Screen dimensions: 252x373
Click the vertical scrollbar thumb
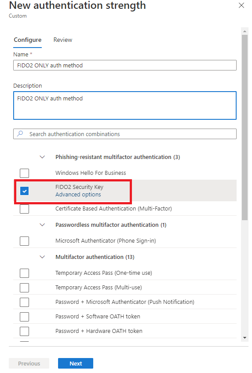(x=245, y=127)
